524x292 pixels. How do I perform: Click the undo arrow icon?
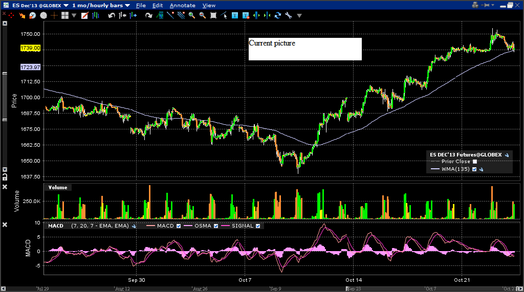pos(112,15)
